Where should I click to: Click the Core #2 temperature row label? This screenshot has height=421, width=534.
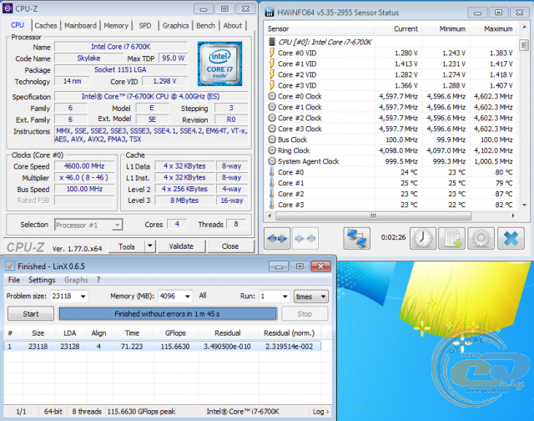pyautogui.click(x=291, y=194)
